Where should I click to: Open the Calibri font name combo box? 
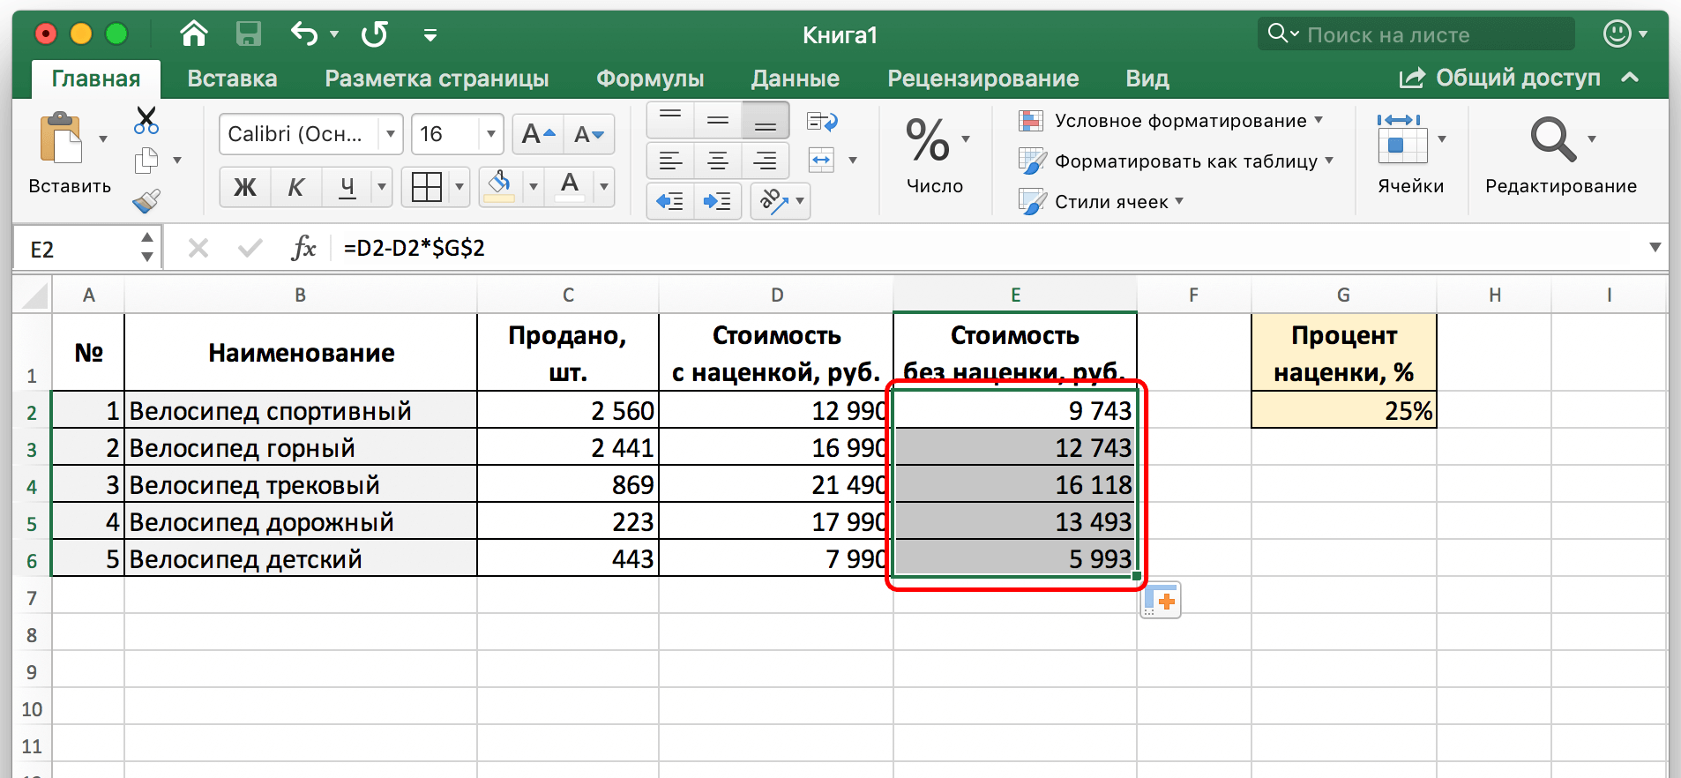[x=310, y=134]
